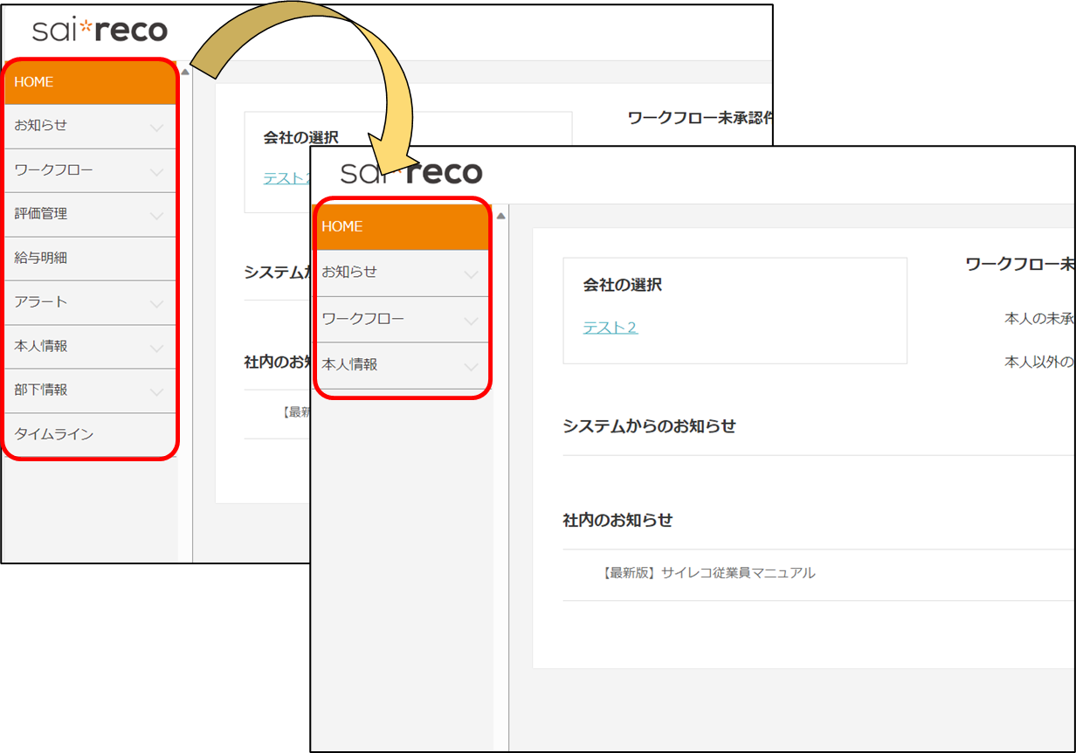
Task: Expand 評価管理 chevron in the back window
Action: point(157,216)
